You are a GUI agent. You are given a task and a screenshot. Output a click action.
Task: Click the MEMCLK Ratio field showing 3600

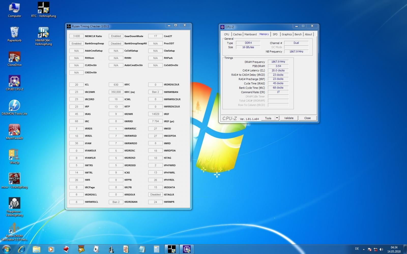point(77,36)
